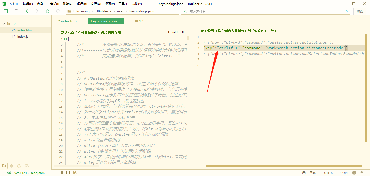Click the update download icon near JSON label

[x=354, y=172]
